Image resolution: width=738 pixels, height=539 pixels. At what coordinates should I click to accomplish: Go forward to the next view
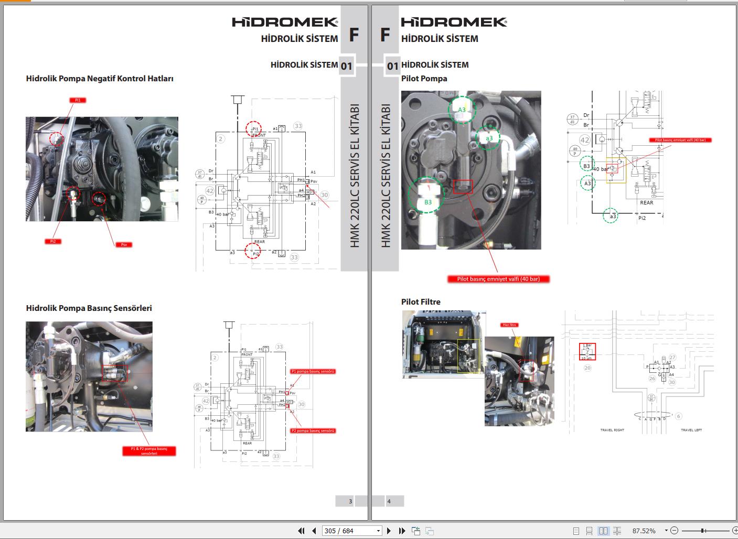(x=428, y=531)
